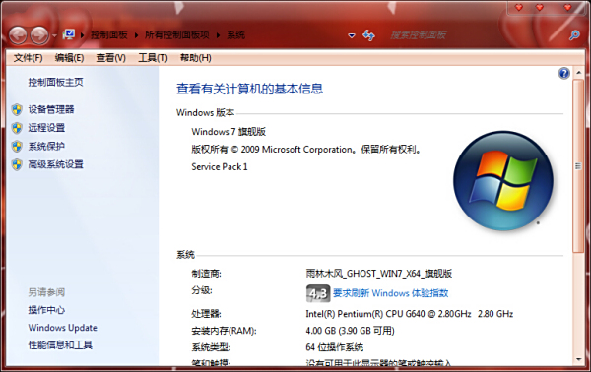Refresh the page using the refresh icon
The image size is (591, 372).
(x=368, y=35)
